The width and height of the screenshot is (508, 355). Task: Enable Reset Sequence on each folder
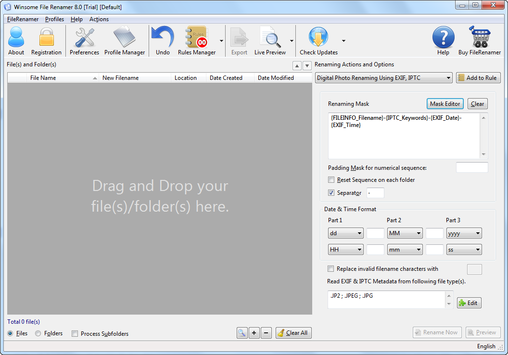click(331, 180)
